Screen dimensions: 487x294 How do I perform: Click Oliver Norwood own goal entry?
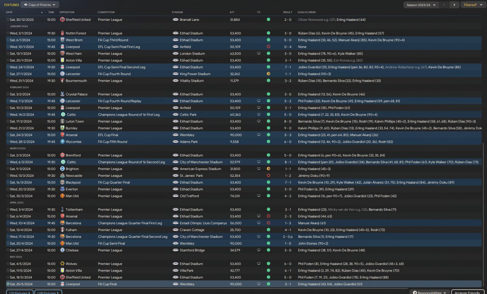click(317, 20)
